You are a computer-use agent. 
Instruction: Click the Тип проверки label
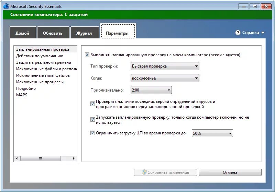[x=104, y=66]
